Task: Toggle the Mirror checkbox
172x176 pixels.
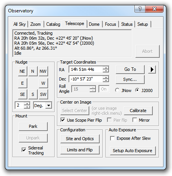Action: pos(135,120)
